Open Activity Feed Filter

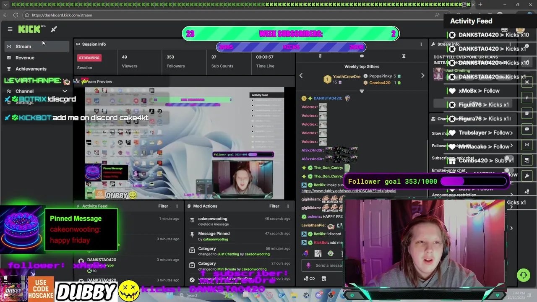click(x=163, y=206)
